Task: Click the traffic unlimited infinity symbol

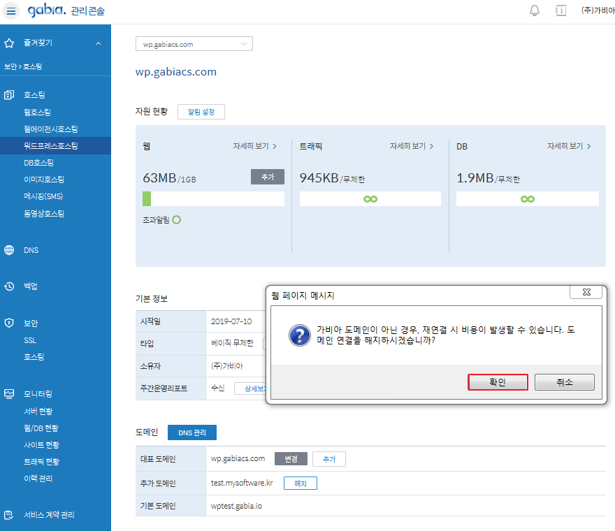Action: coord(370,199)
